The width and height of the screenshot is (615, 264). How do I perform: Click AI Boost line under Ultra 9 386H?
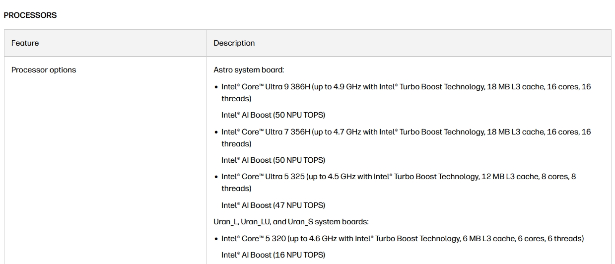273,115
